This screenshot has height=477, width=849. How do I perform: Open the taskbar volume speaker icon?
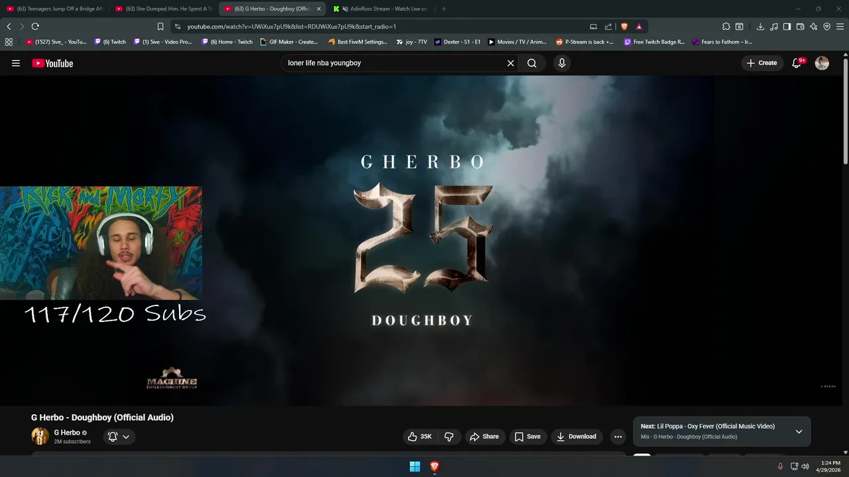tap(805, 466)
